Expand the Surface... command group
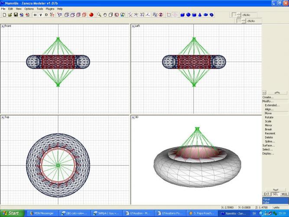 point(269,145)
